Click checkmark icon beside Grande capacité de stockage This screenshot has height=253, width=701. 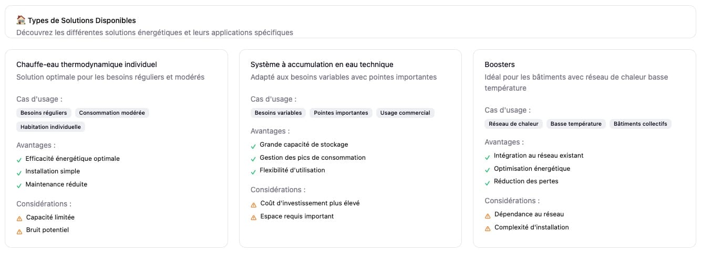tap(253, 145)
